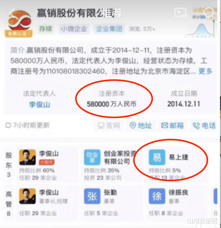
Task: Tap shareholder 易上捷 avatar
Action: 157,157
